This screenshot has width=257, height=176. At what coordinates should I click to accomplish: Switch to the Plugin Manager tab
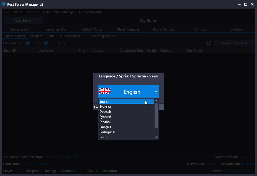[x=164, y=29]
